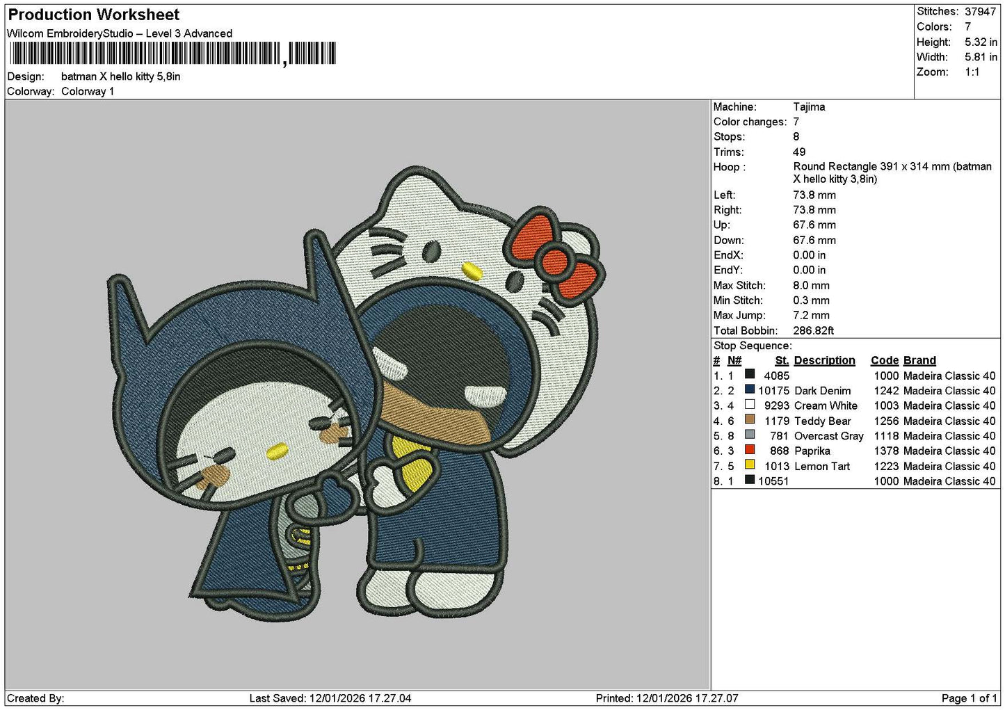Click the Dark Denim description text
1005x710 pixels.
823,391
